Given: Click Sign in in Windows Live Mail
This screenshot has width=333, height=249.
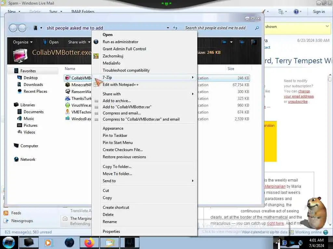Looking at the screenshot, I should point(319,12).
